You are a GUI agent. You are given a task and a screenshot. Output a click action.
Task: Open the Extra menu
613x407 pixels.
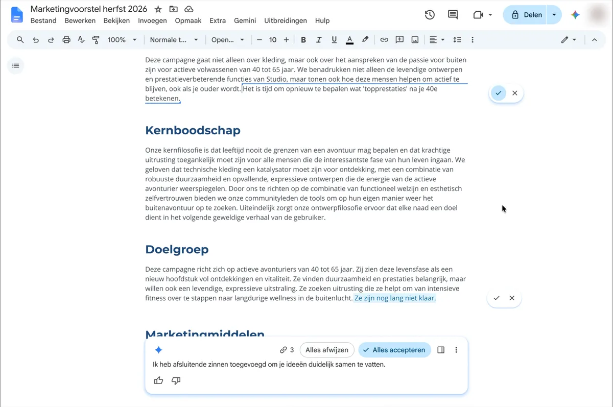pos(218,21)
